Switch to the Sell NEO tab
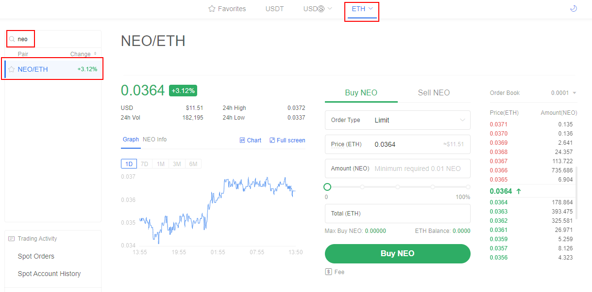 coord(433,92)
